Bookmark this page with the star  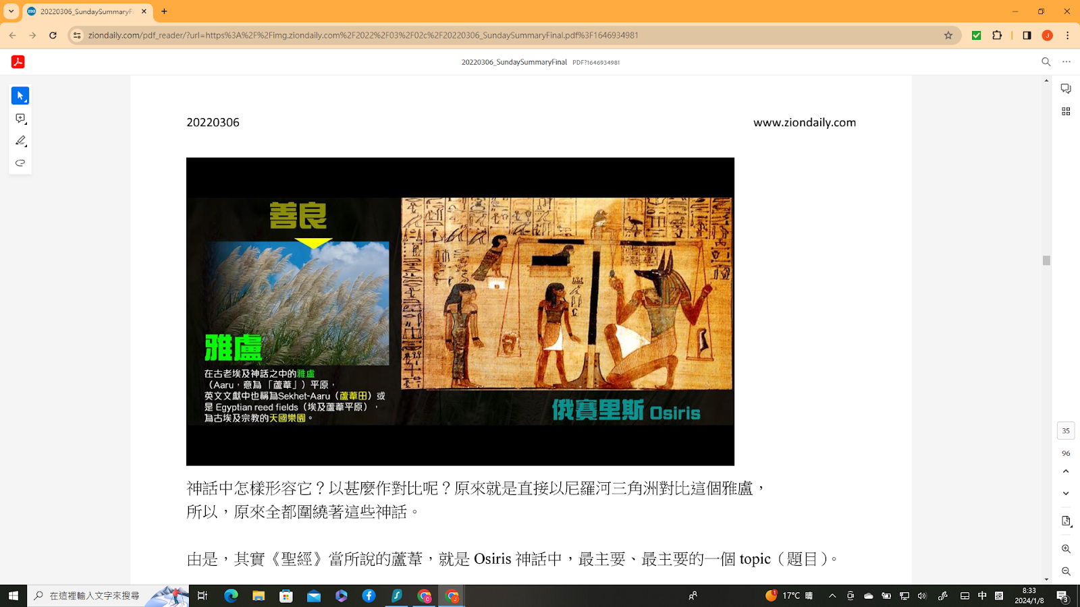948,35
